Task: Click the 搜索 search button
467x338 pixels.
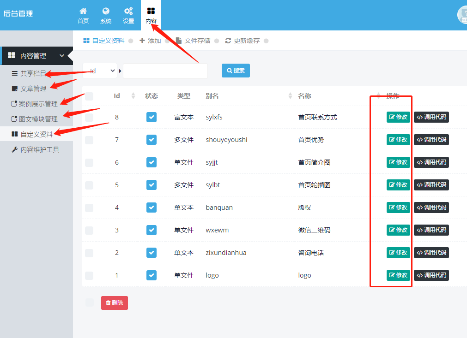Action: click(236, 71)
